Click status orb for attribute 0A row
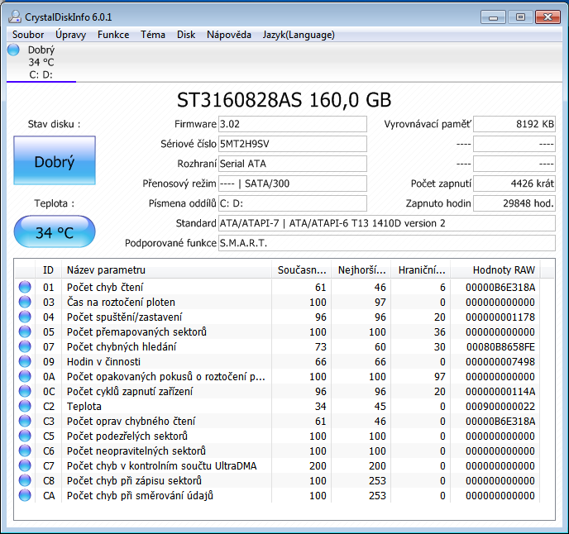Image resolution: width=569 pixels, height=534 pixels. click(x=25, y=376)
